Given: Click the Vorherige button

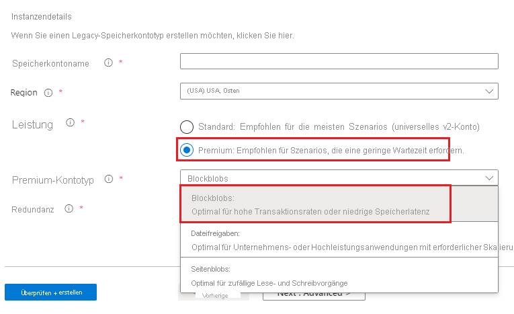Looking at the screenshot, I should pos(214,295).
